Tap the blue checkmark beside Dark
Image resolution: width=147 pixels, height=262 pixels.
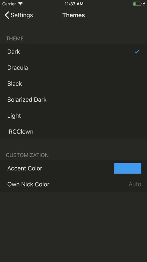tap(137, 52)
